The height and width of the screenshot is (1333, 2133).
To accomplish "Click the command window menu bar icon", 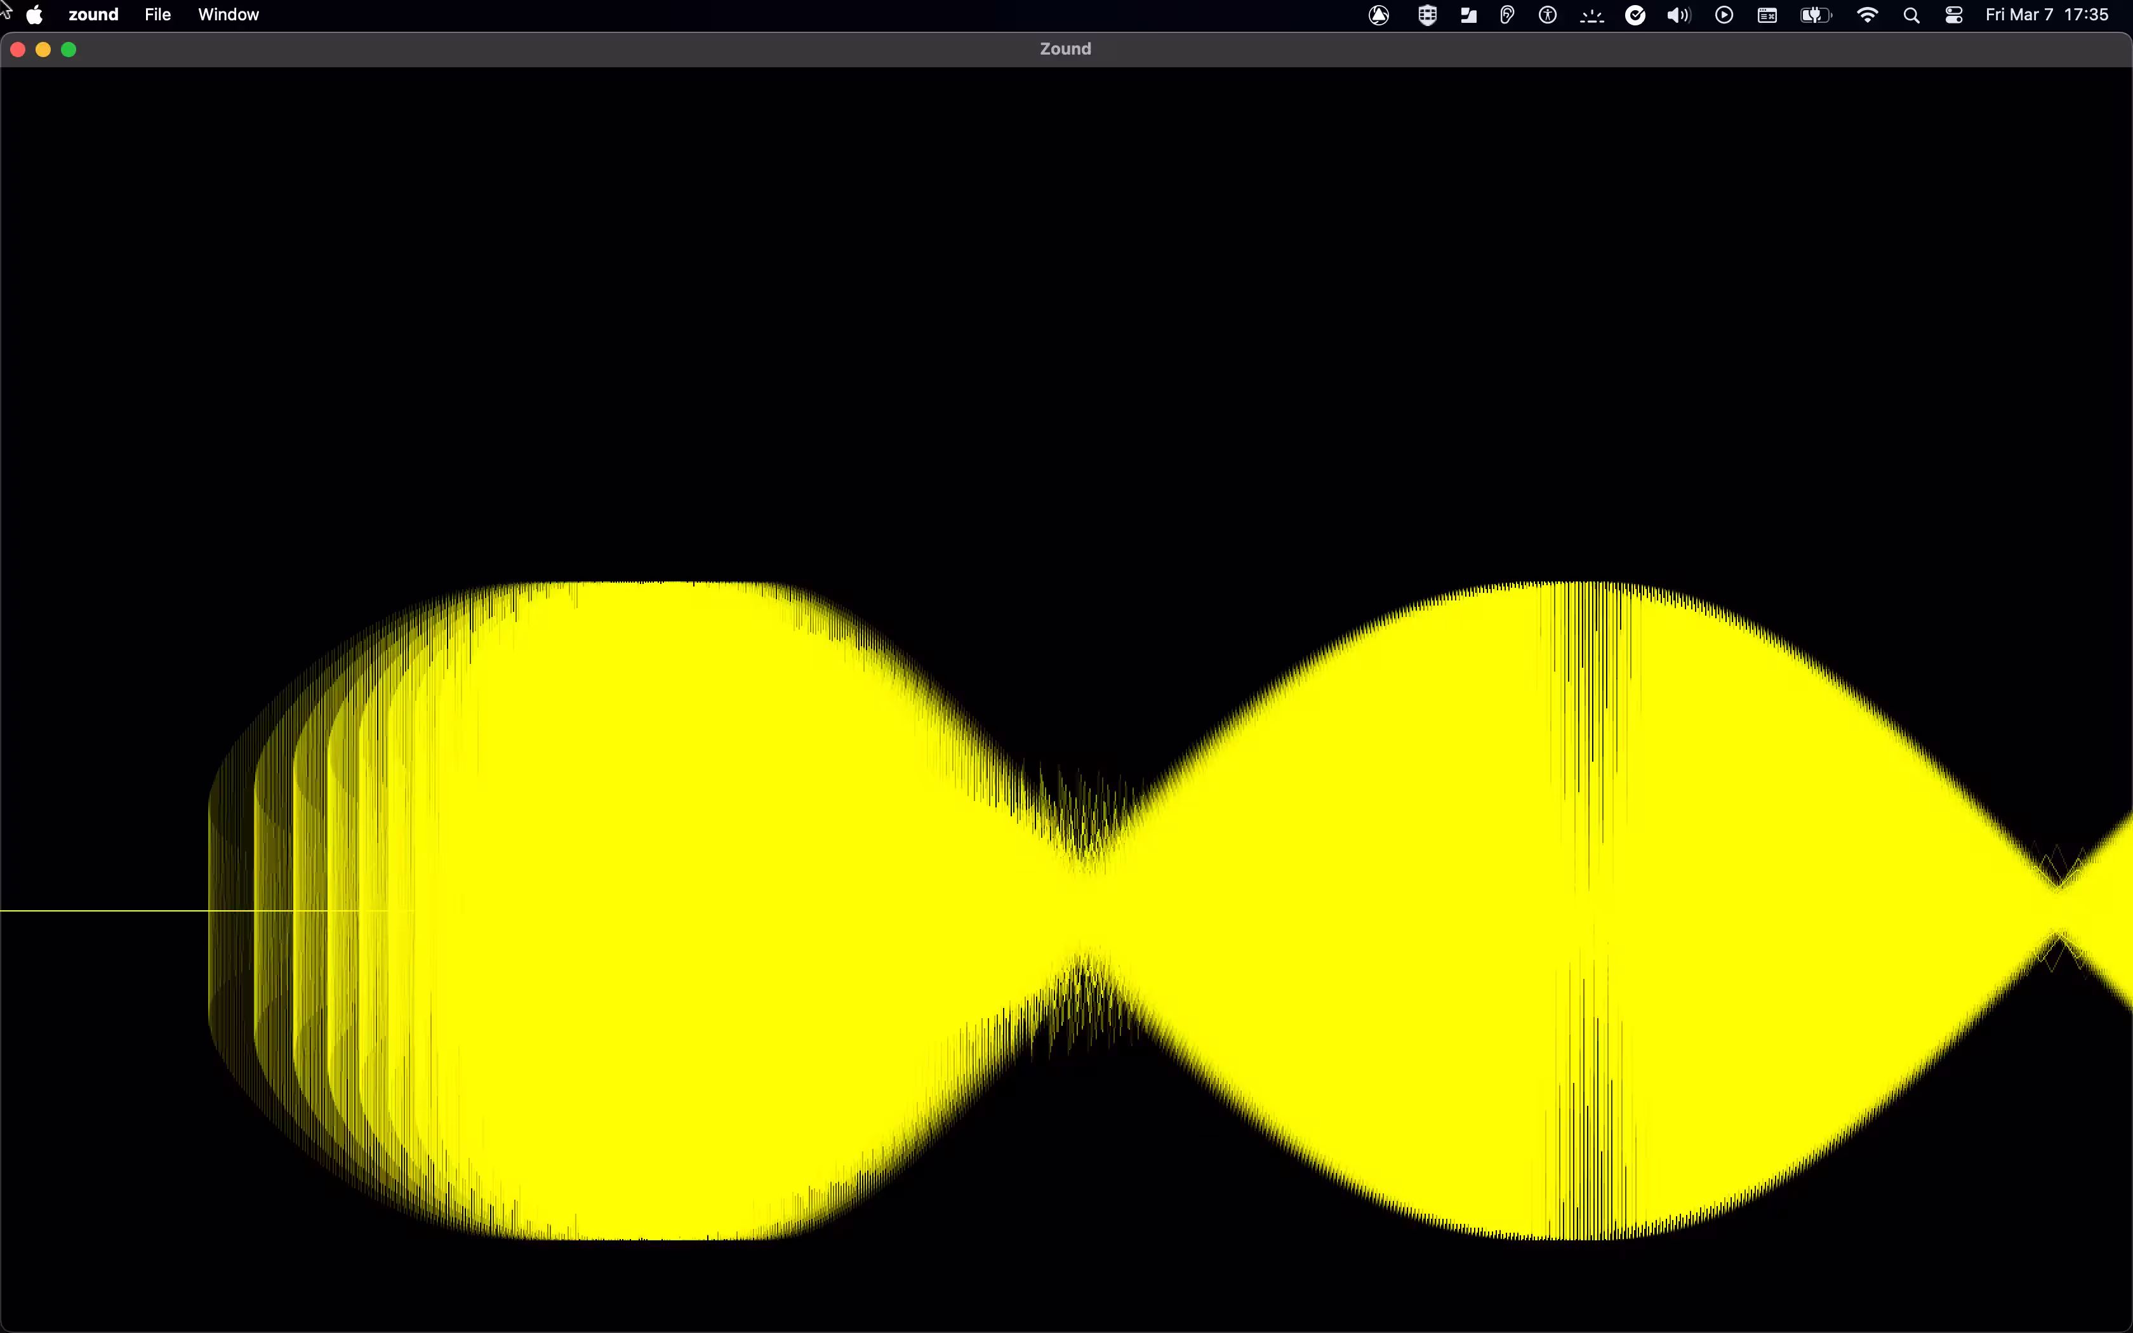I will click(1767, 15).
